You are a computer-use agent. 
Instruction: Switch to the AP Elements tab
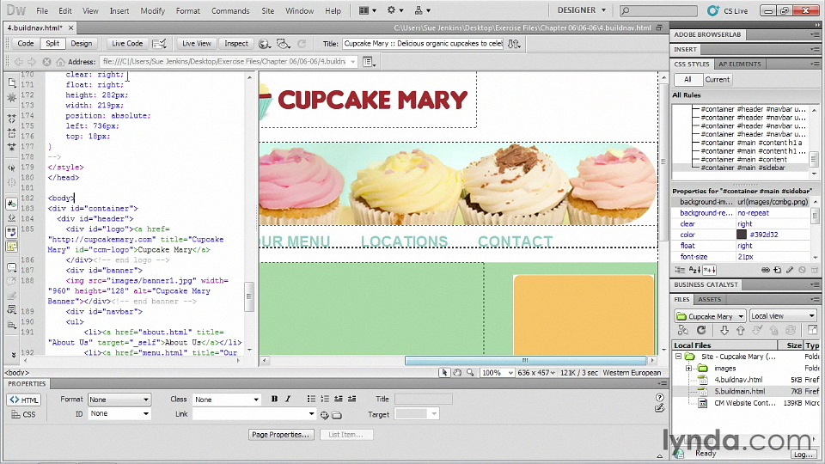click(740, 64)
